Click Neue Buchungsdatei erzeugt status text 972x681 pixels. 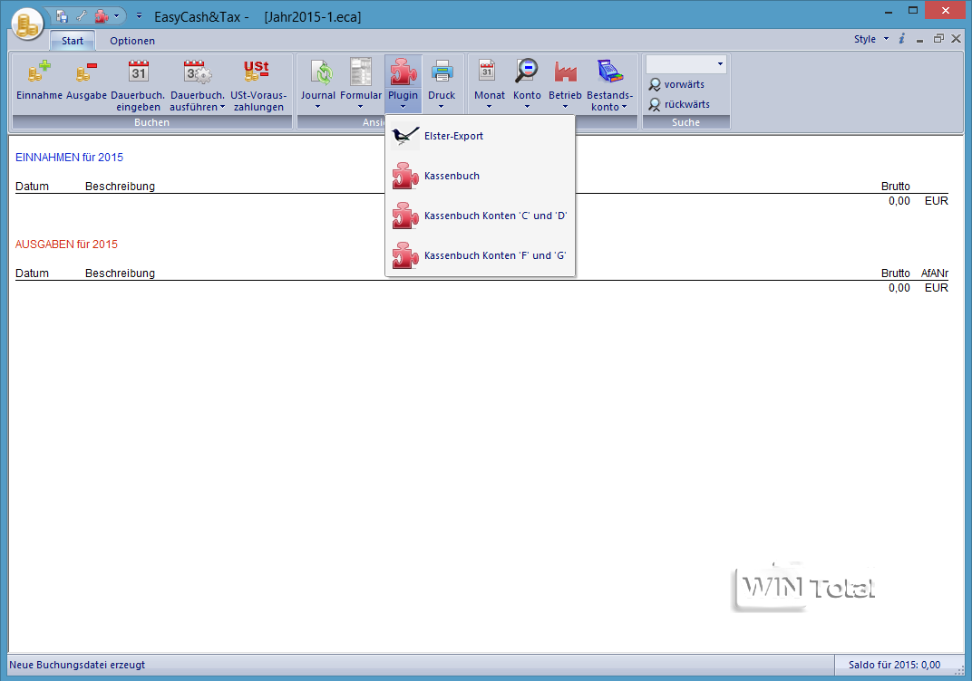[x=77, y=665]
